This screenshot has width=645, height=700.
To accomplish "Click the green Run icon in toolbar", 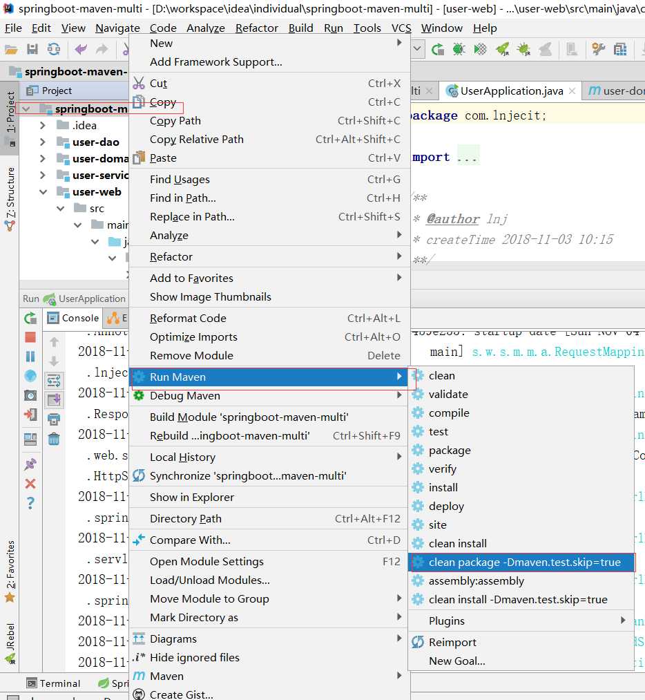I will [x=438, y=49].
